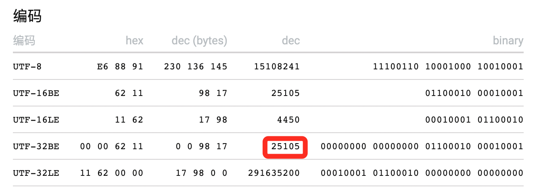Click byte values 98 17 in UTF-16BE row
This screenshot has height=196, width=539.
tap(213, 93)
